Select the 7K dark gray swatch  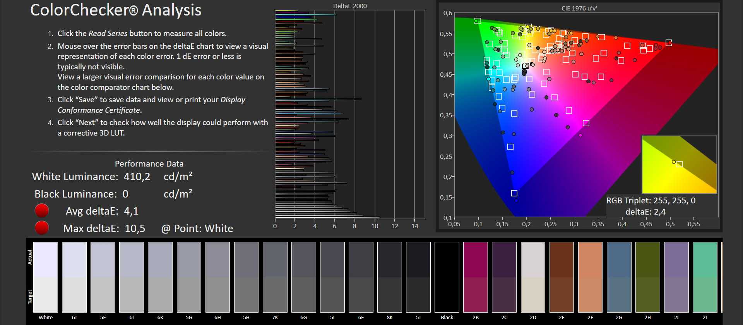(x=275, y=277)
